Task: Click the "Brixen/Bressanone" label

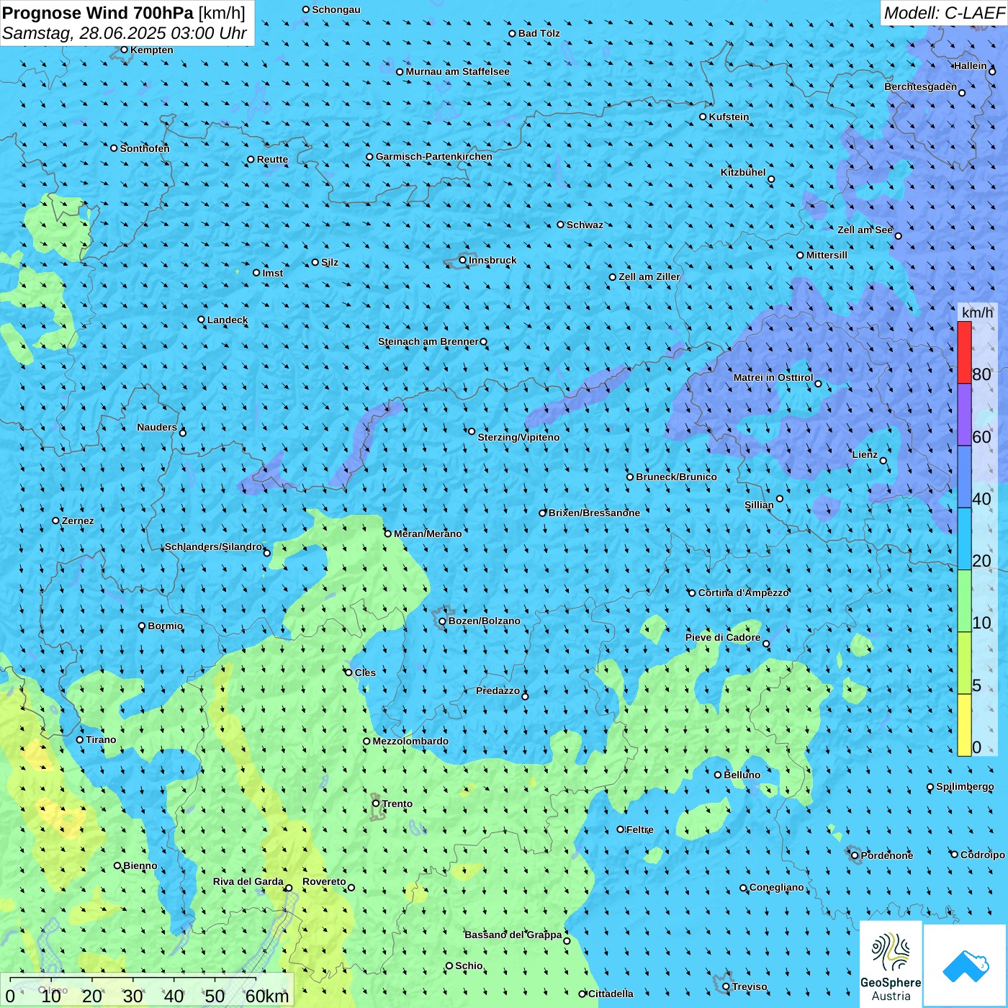Action: pos(594,513)
